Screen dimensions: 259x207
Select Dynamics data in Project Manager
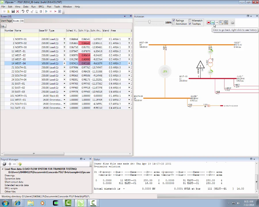pos(12,179)
